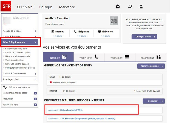The image size is (170, 123).
Task: Click the handset icon on the TELEPHONE tab
Action: point(96,57)
